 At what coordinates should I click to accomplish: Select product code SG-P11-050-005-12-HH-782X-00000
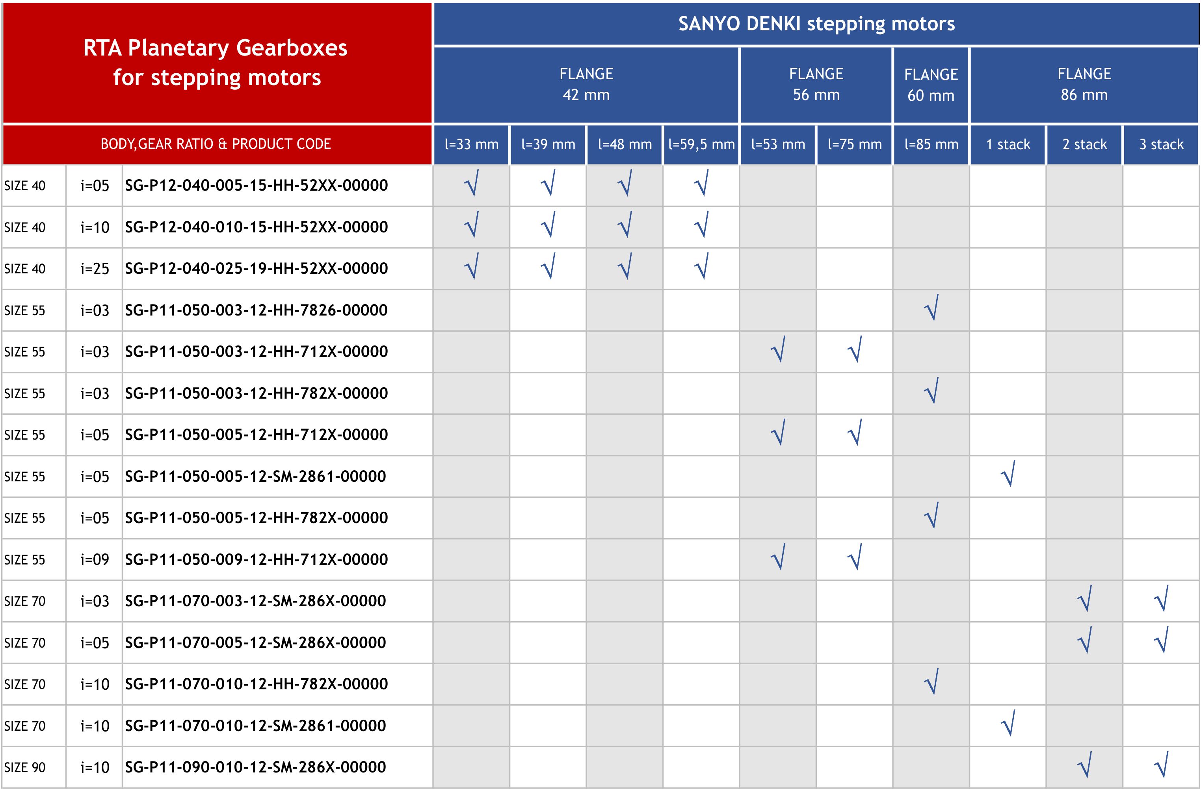257,518
